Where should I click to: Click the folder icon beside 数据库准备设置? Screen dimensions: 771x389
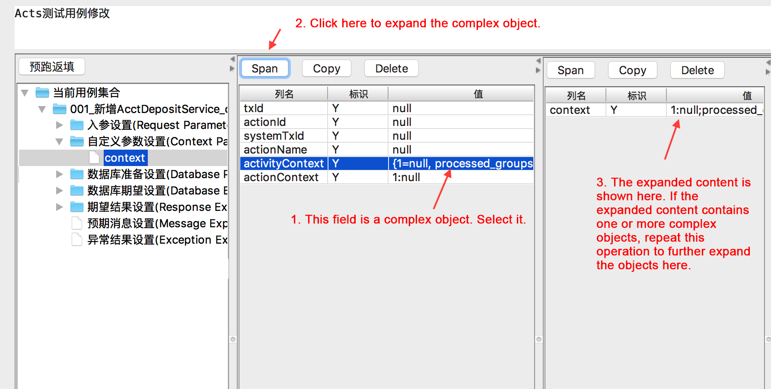coord(76,174)
